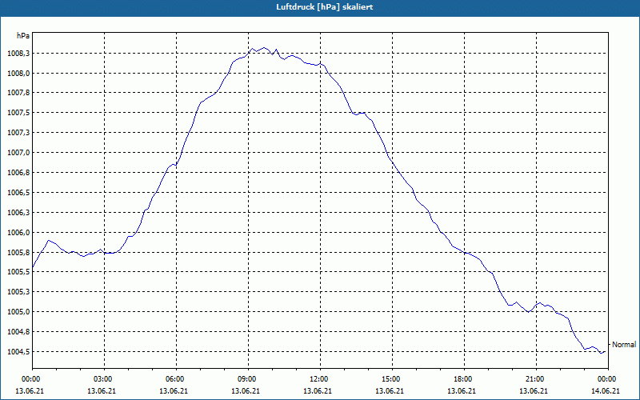Viewport: 640px width, 400px height.
Task: Click the 1008,0 pressure axis label
Action: coord(18,74)
